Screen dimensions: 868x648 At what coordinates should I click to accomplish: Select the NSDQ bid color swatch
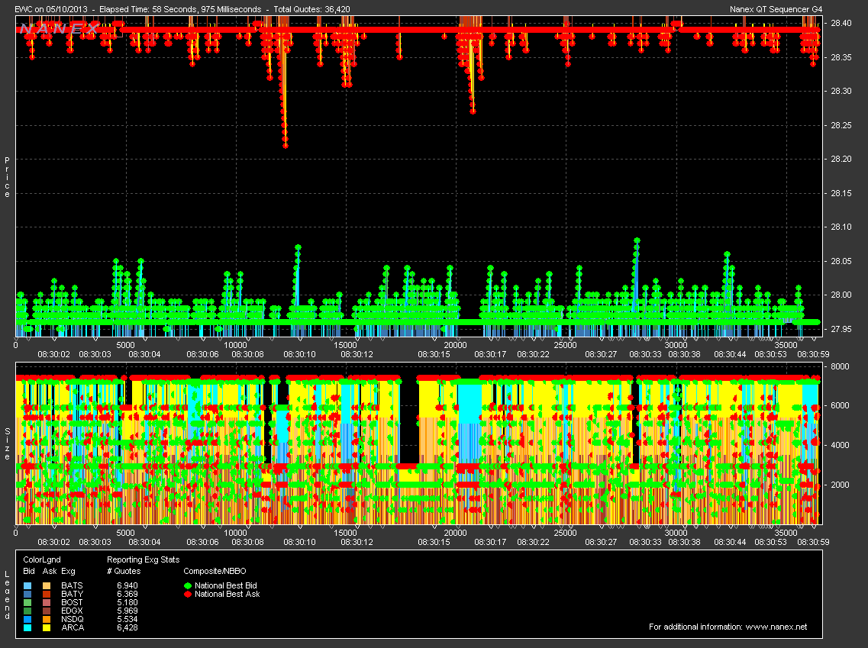27,619
